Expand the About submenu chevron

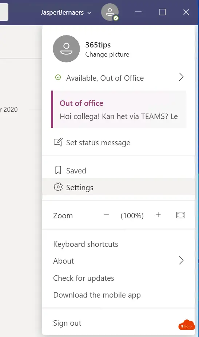coord(181,260)
